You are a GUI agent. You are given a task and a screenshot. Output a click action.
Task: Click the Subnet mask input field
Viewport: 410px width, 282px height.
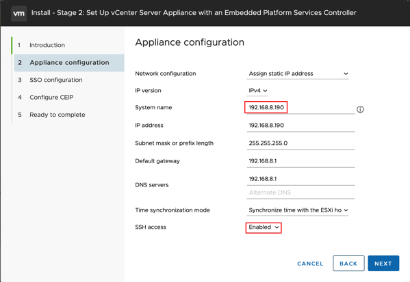coord(300,143)
